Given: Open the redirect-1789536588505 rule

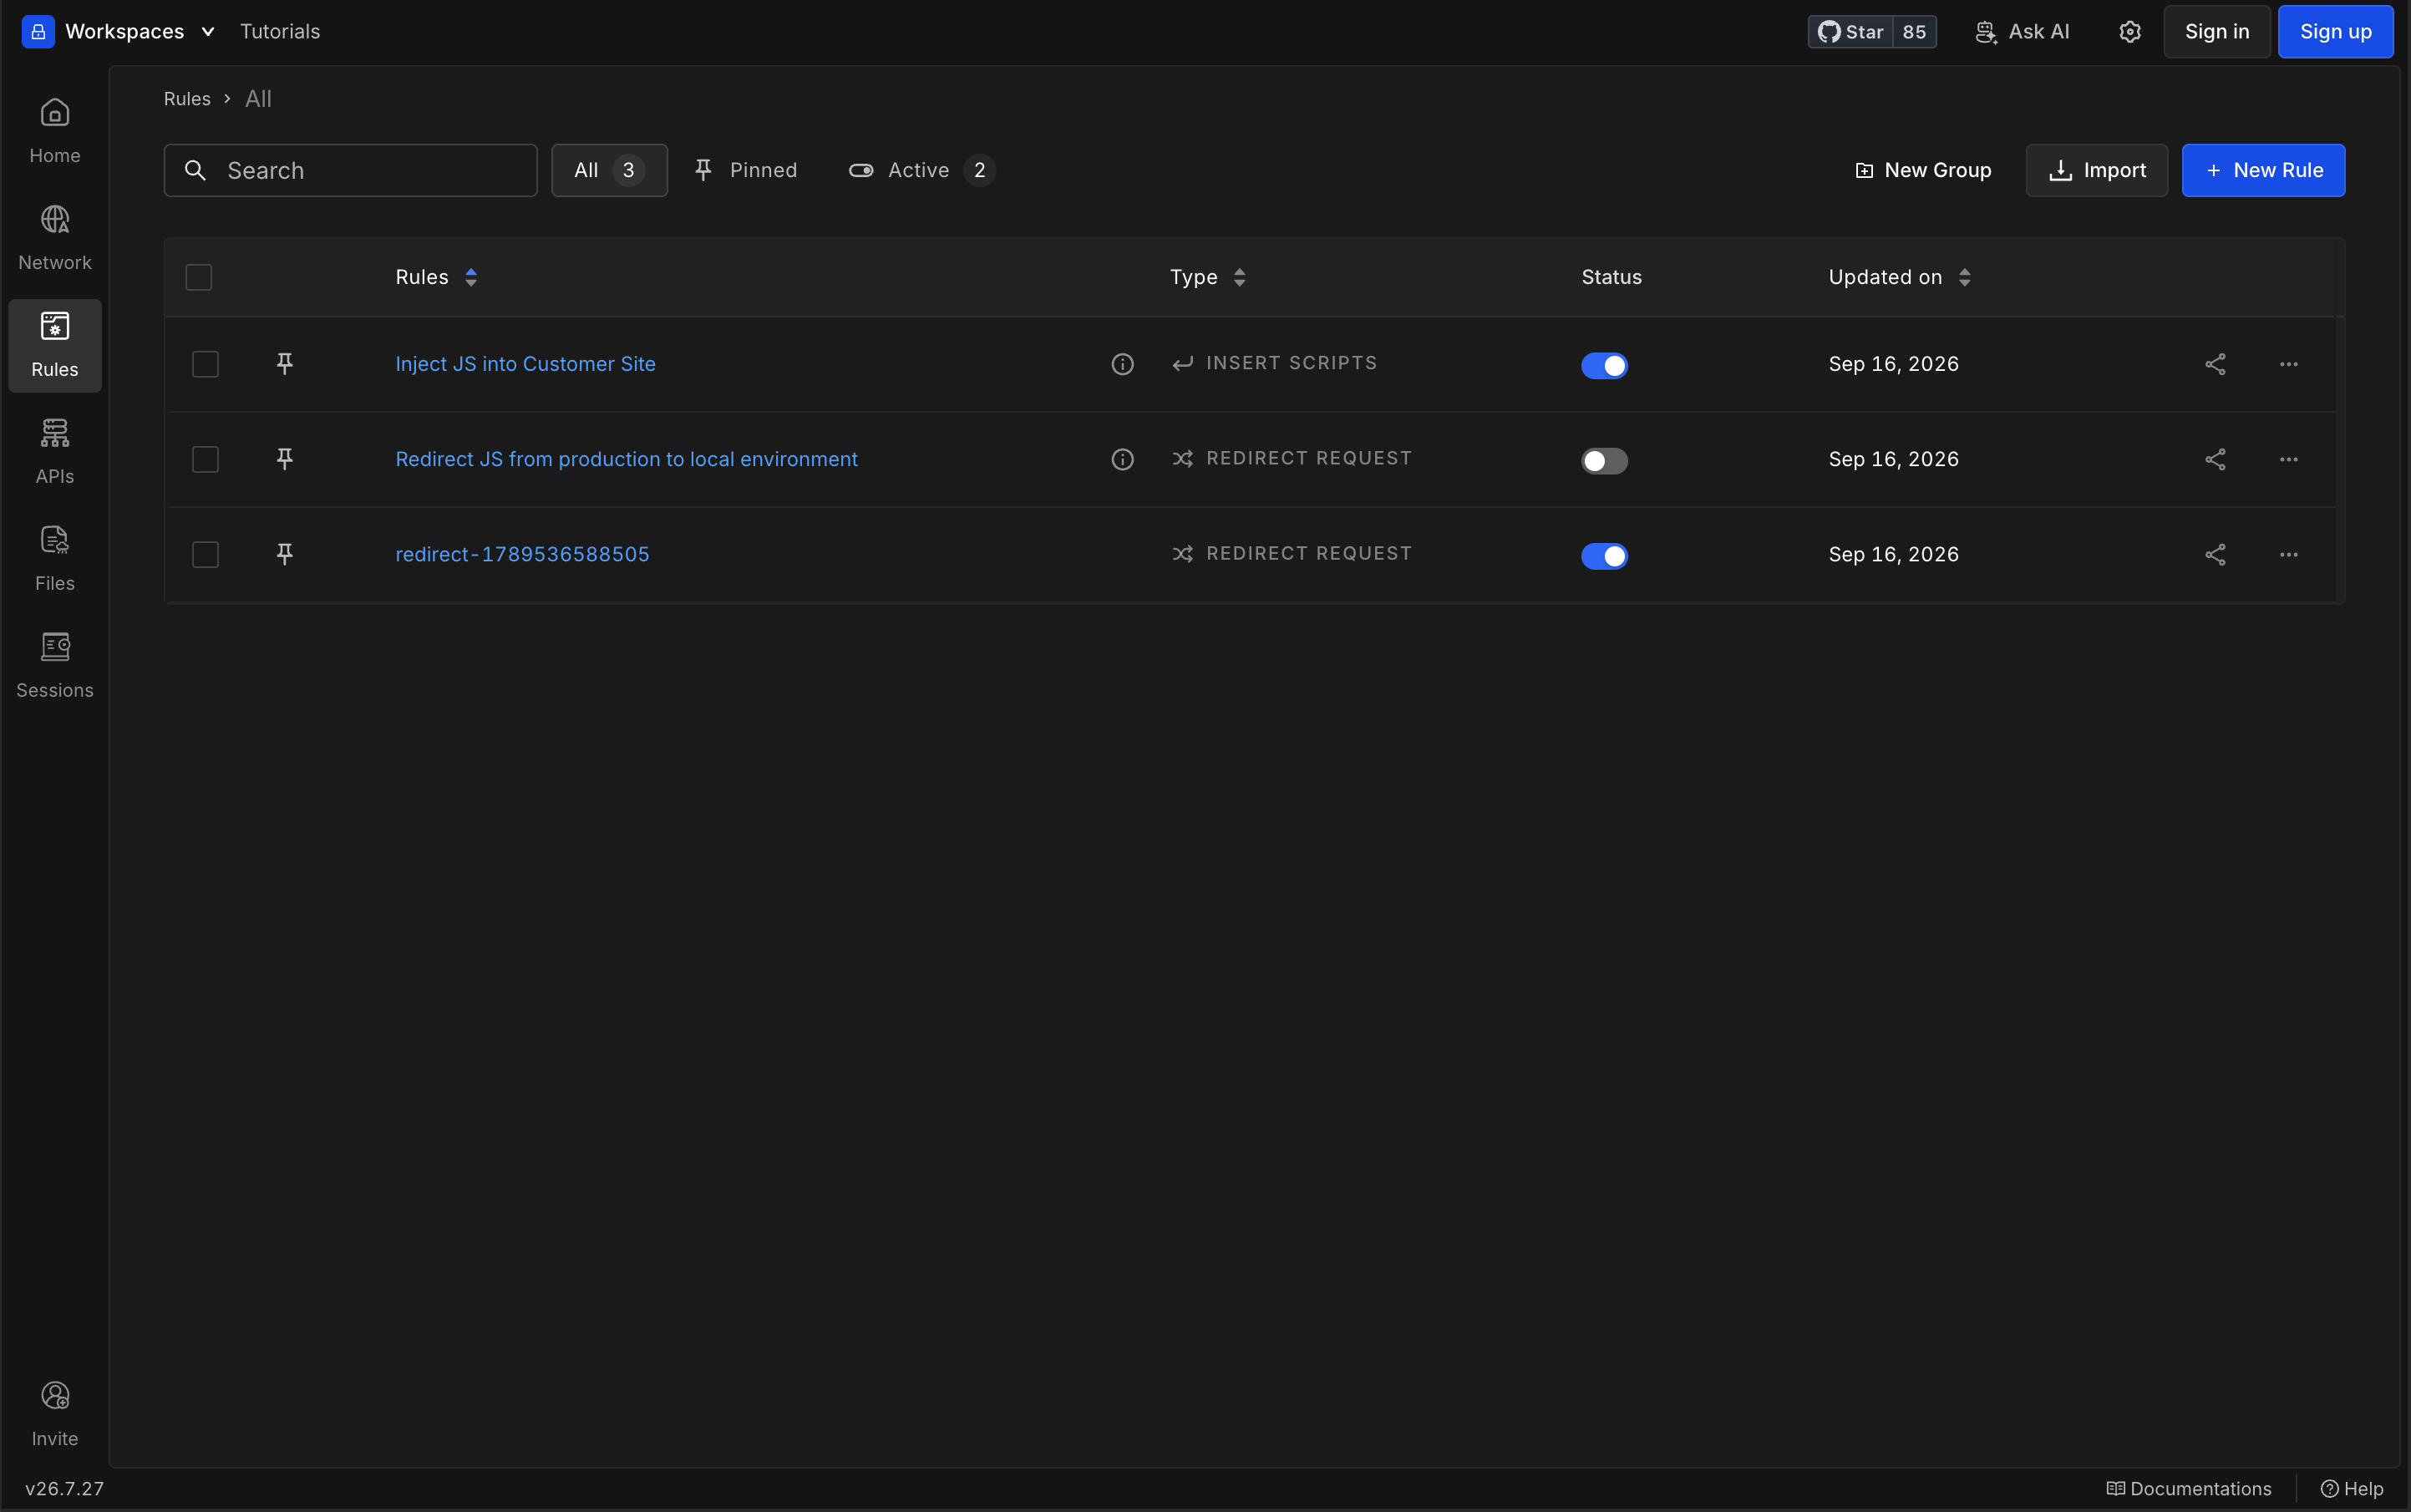Looking at the screenshot, I should [x=522, y=554].
